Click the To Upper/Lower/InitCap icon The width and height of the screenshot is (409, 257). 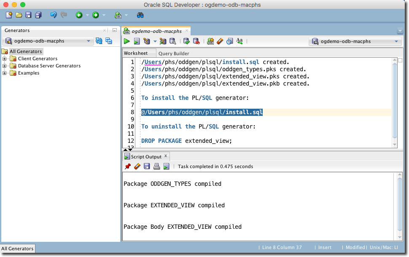pyautogui.click(x=239, y=41)
